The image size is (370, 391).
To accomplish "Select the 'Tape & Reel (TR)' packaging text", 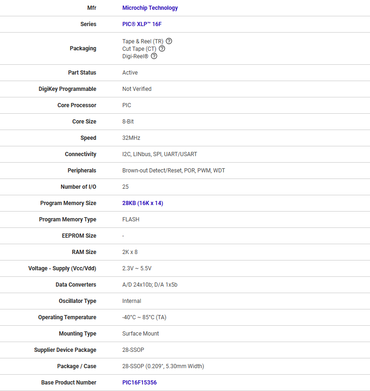I will coord(143,41).
